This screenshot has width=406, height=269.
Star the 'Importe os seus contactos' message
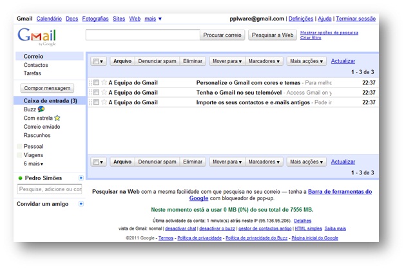point(104,102)
